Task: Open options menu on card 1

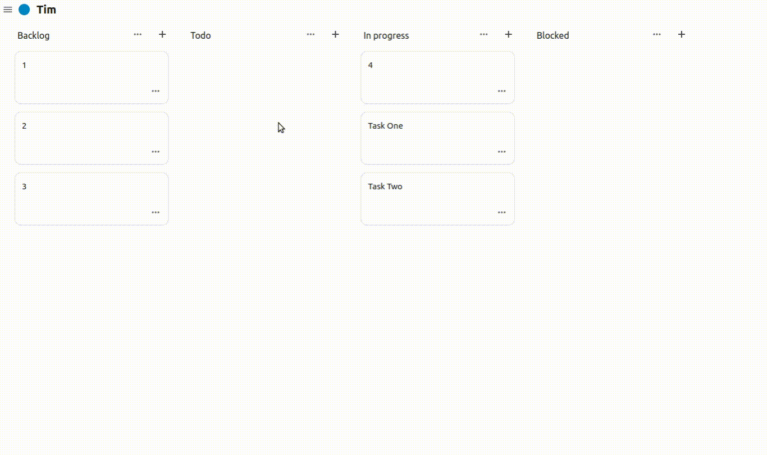Action: tap(156, 90)
